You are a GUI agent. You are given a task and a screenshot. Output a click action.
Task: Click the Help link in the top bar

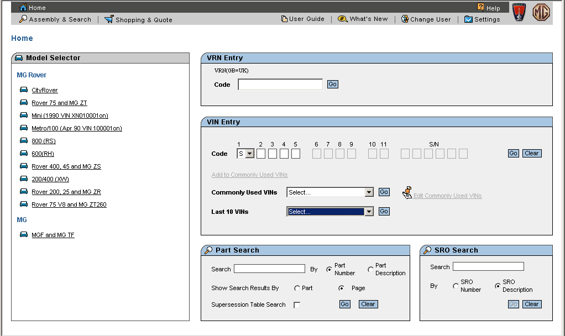(x=493, y=8)
